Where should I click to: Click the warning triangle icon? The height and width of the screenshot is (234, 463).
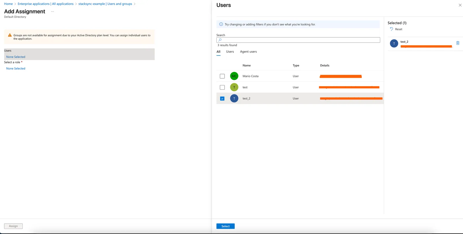tap(10, 35)
